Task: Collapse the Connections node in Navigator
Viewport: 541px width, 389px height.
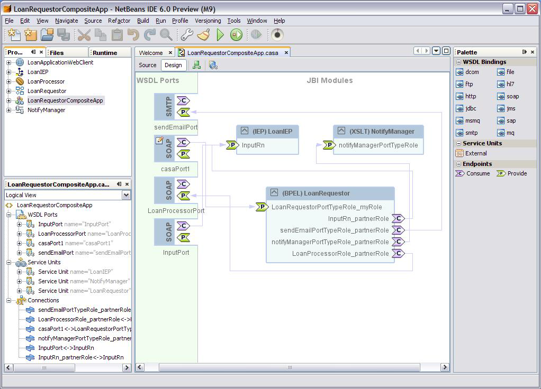Action: (8, 300)
